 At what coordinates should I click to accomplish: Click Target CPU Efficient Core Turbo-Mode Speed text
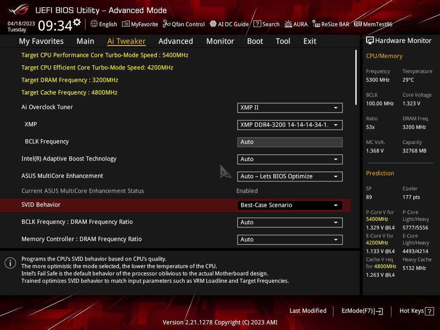pyautogui.click(x=97, y=67)
